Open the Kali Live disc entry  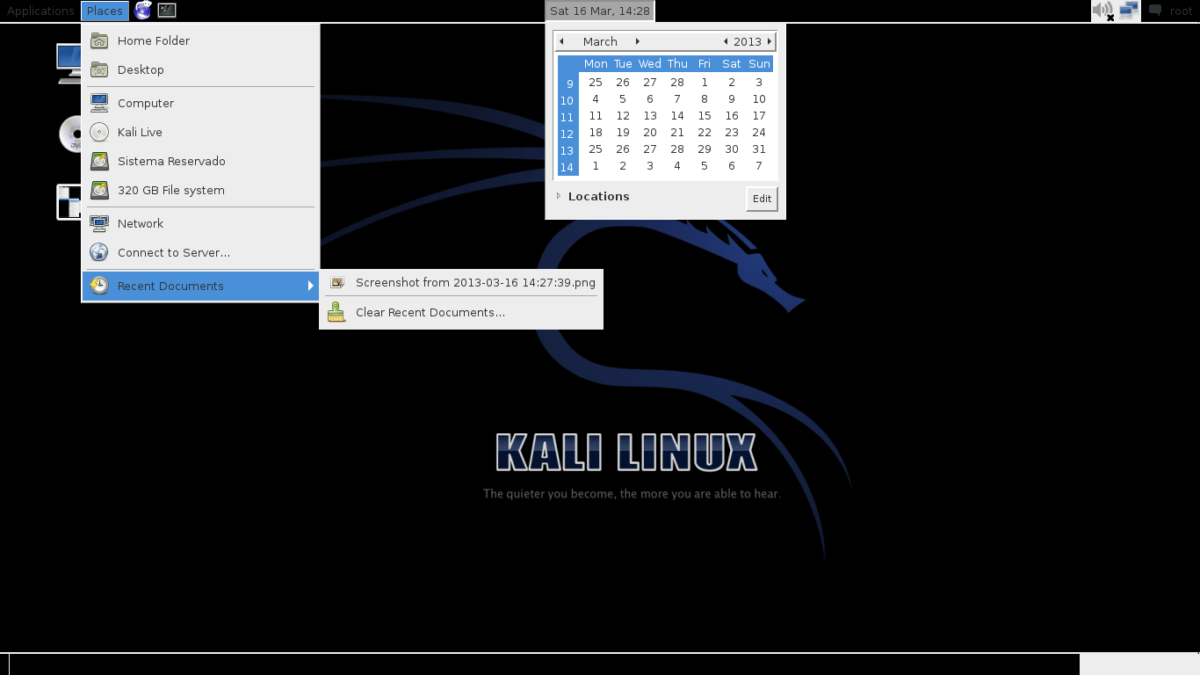click(x=200, y=132)
